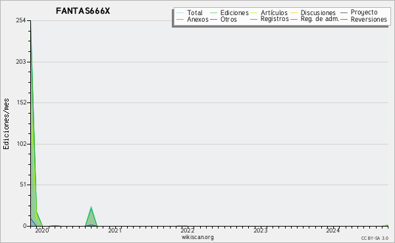Select the Artículos legend entry
Image resolution: width=395 pixels, height=243 pixels.
coord(269,12)
